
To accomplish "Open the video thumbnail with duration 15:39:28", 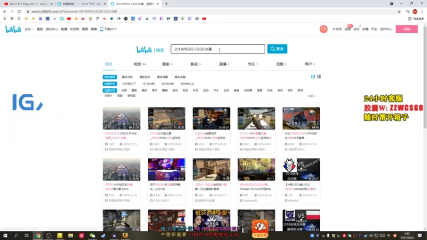I will point(167,118).
